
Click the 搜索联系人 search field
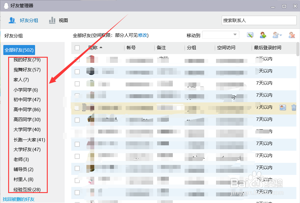[x=259, y=20]
